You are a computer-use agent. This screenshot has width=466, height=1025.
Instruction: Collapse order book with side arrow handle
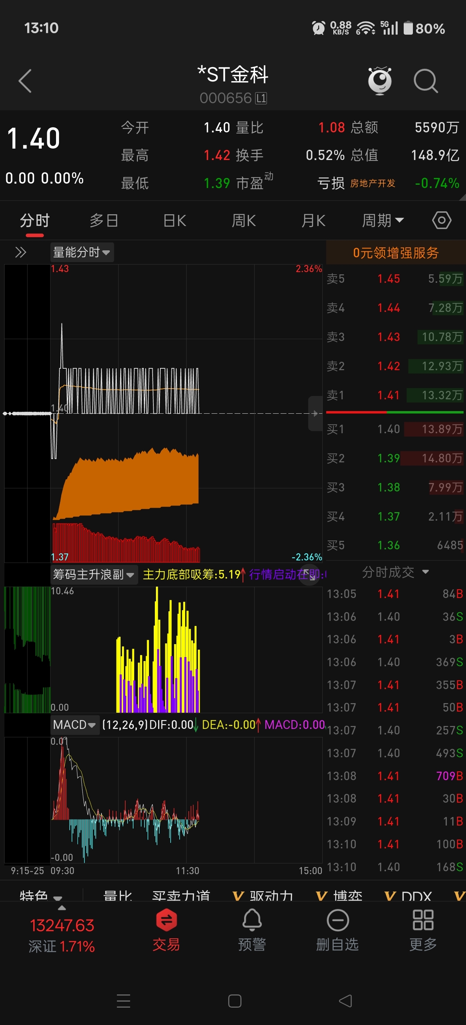point(315,413)
